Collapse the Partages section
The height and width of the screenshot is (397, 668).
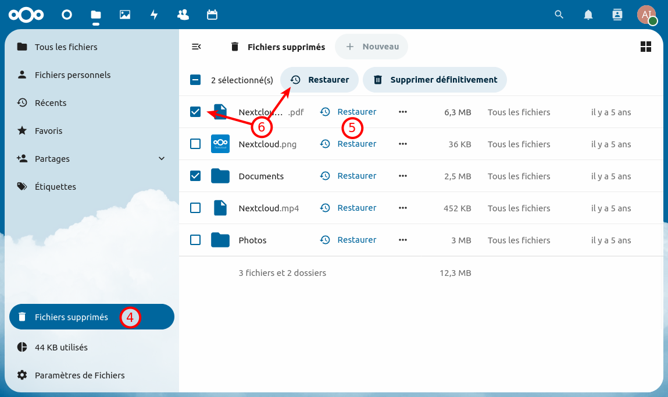tap(162, 158)
